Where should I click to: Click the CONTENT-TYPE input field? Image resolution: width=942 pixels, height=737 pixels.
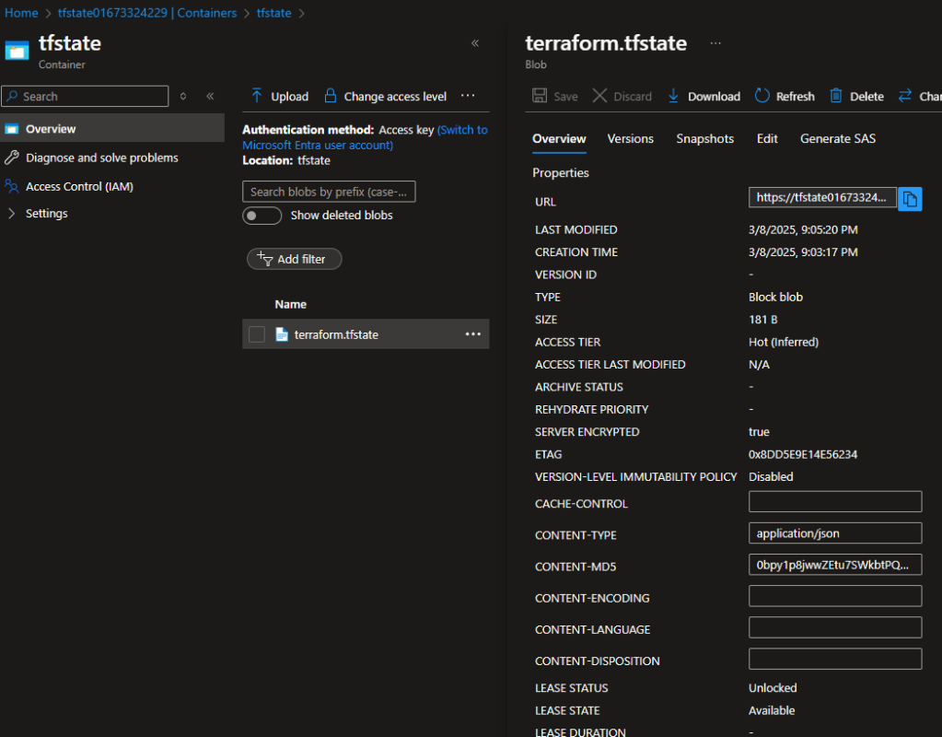coord(834,533)
